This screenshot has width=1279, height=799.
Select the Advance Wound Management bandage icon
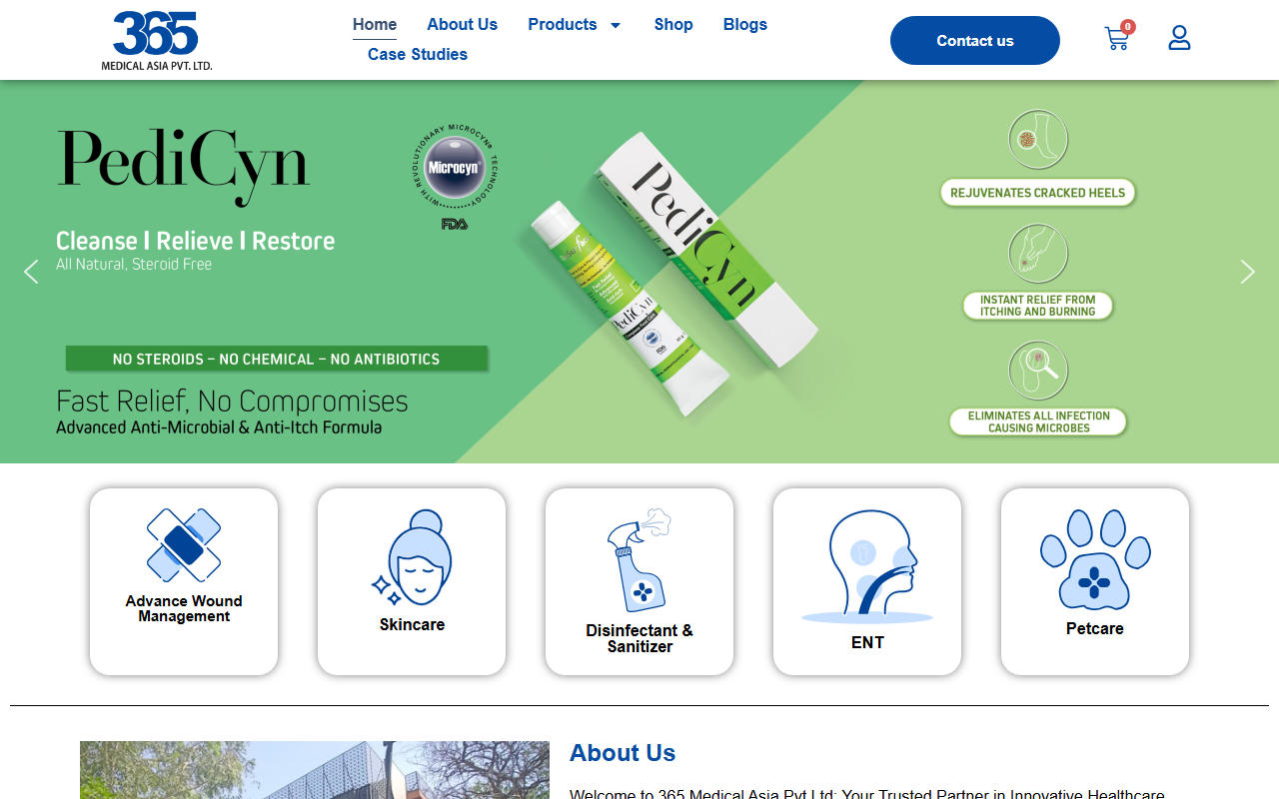(x=184, y=545)
